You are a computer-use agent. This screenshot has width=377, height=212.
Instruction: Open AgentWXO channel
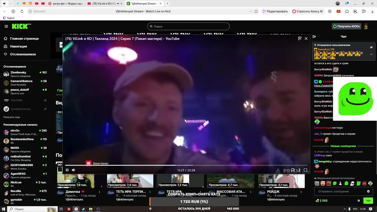click(25, 175)
